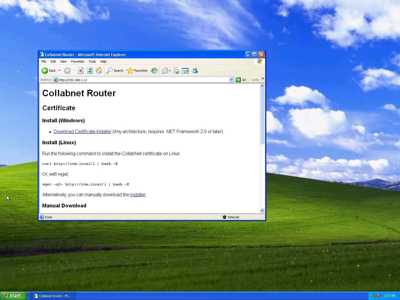This screenshot has width=400, height=300.
Task: Click the address field showing http://192.168.1.1/
Action: pos(144,80)
